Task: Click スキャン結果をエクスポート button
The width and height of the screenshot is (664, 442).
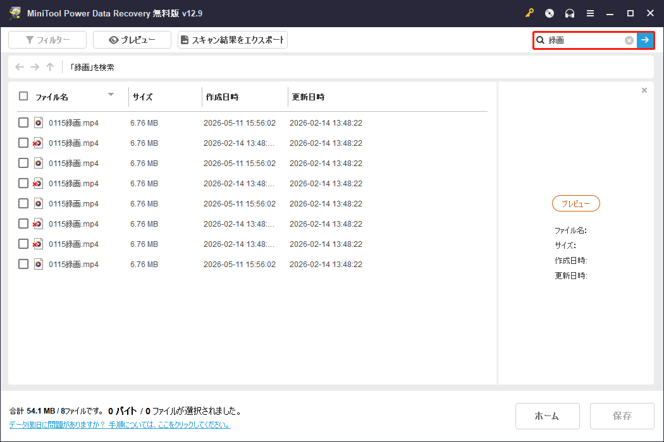Action: click(233, 40)
